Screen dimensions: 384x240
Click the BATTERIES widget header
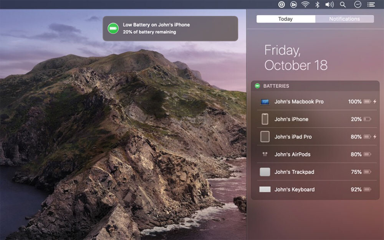tap(315, 86)
